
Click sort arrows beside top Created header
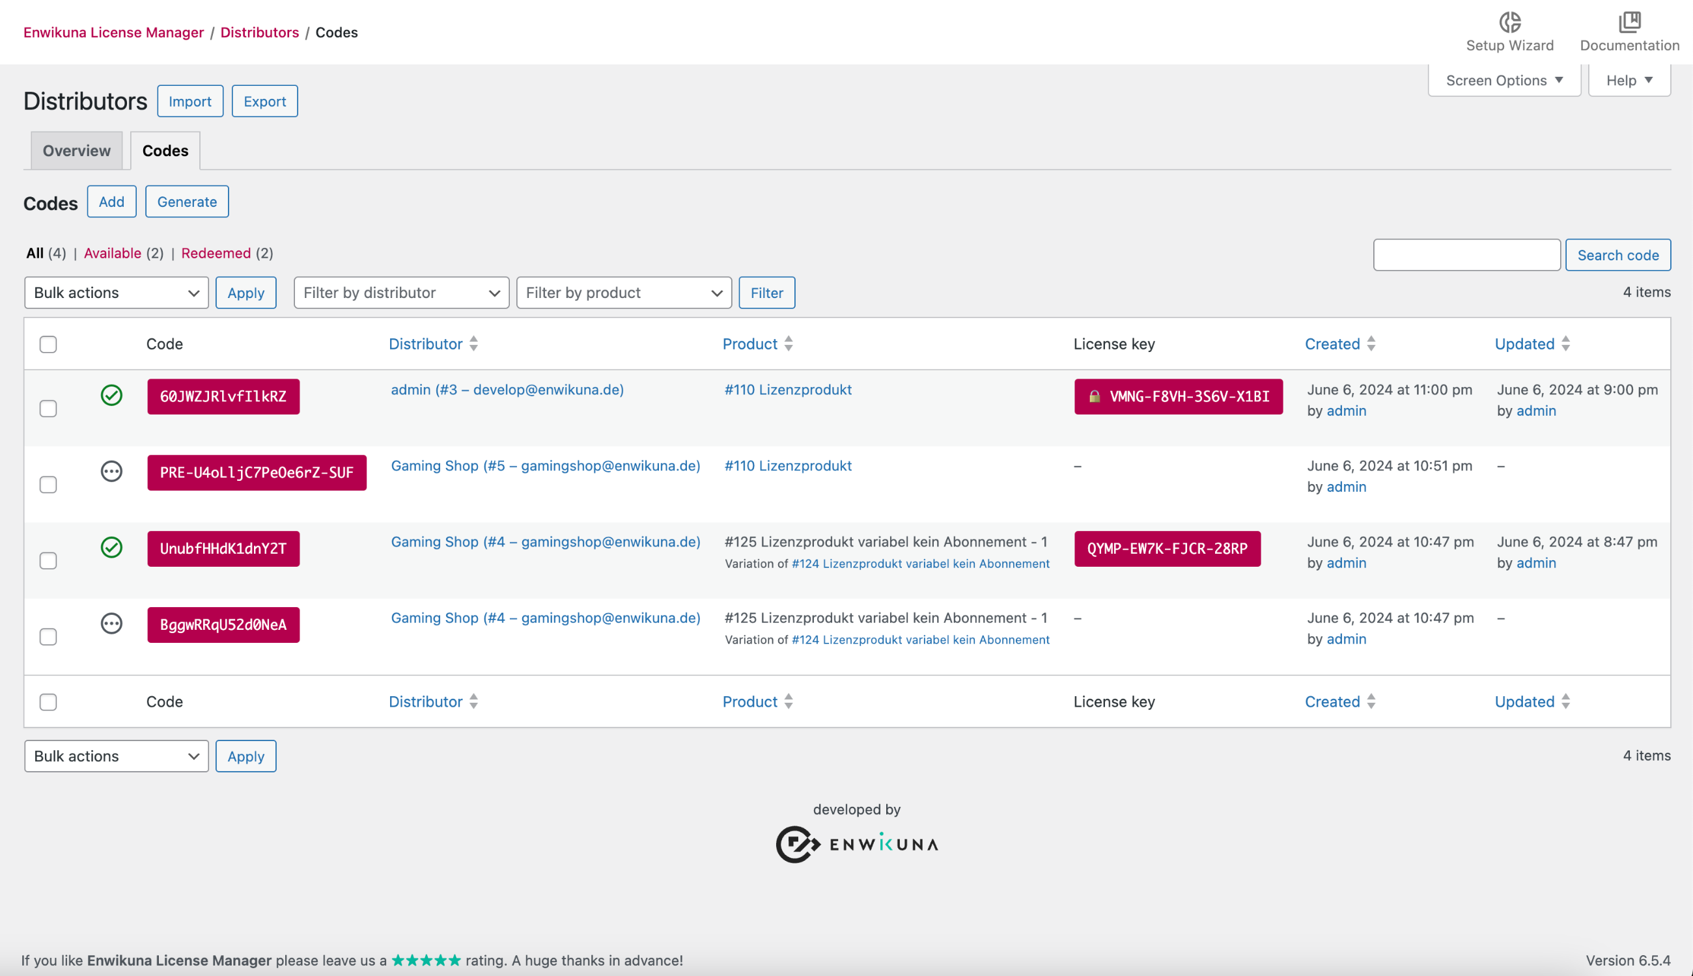coord(1371,343)
